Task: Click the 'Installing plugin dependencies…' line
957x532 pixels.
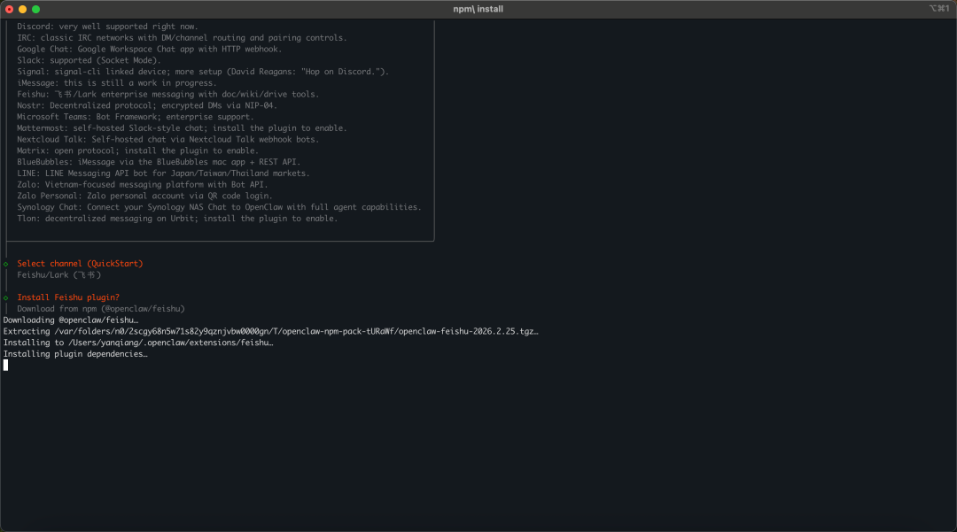Action: (75, 354)
